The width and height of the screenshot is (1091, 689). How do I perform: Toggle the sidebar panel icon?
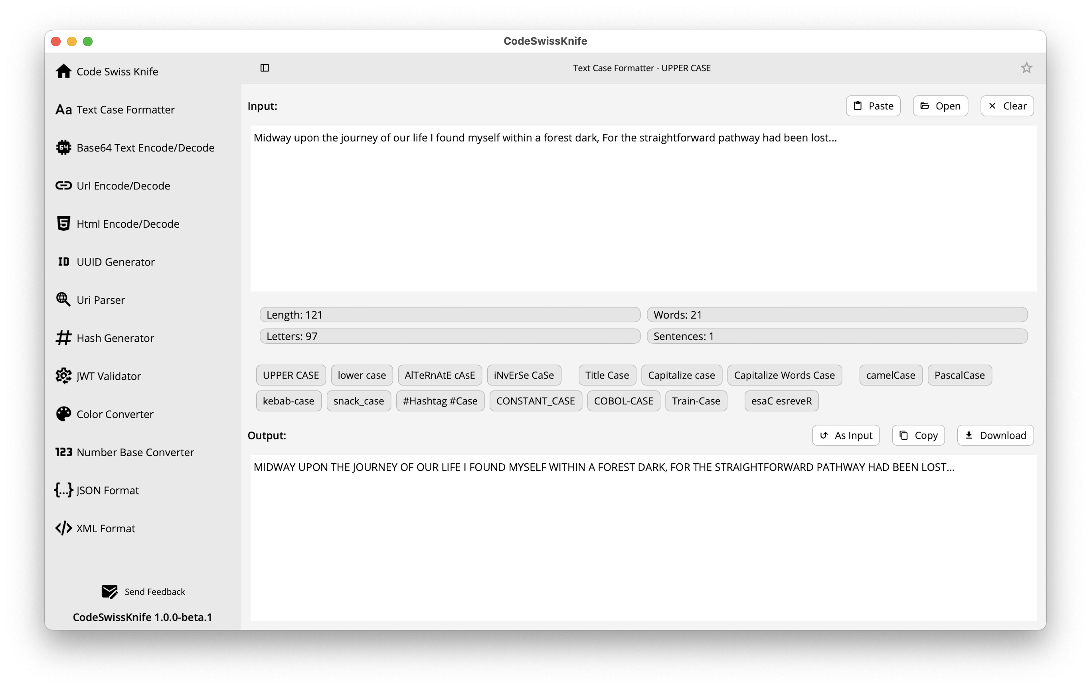click(x=265, y=68)
